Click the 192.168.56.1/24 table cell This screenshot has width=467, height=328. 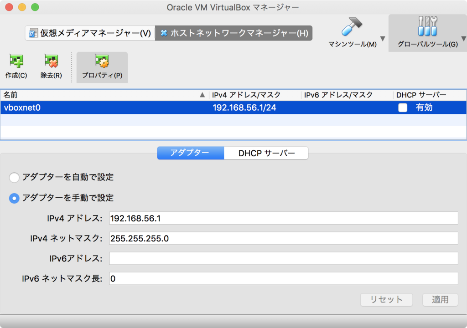point(244,108)
